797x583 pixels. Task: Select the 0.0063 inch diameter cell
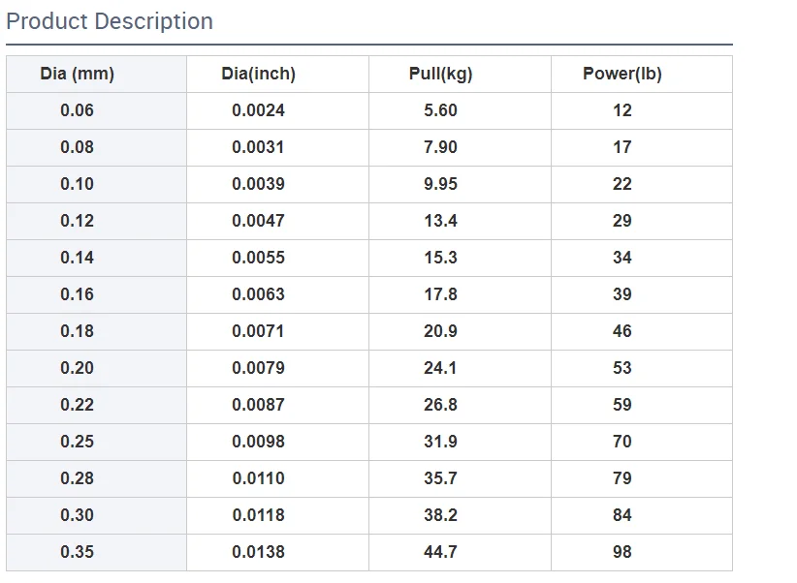(x=258, y=294)
